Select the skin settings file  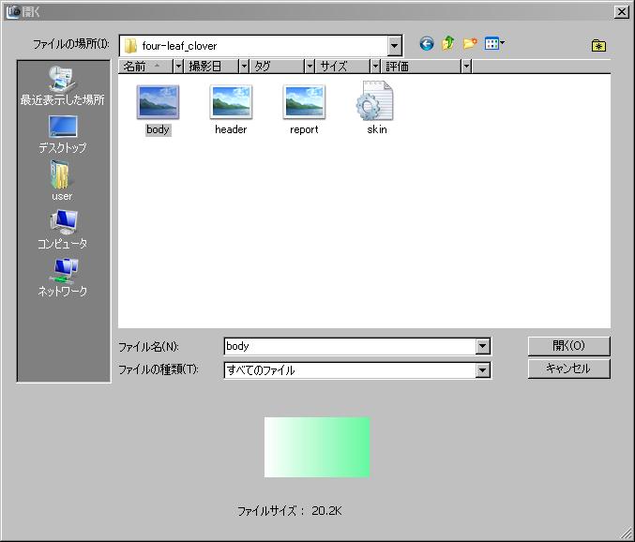point(376,108)
